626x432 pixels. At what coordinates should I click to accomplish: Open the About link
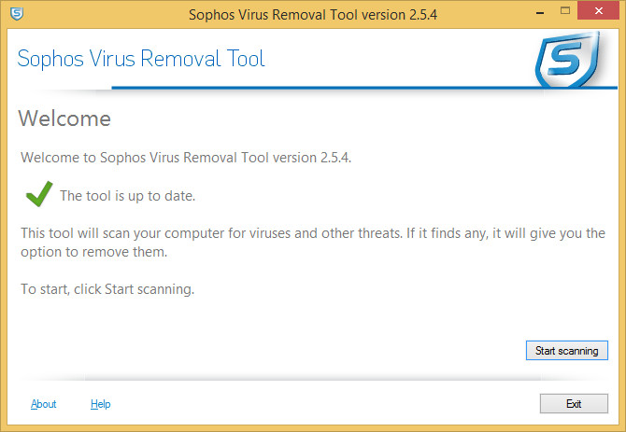(44, 404)
